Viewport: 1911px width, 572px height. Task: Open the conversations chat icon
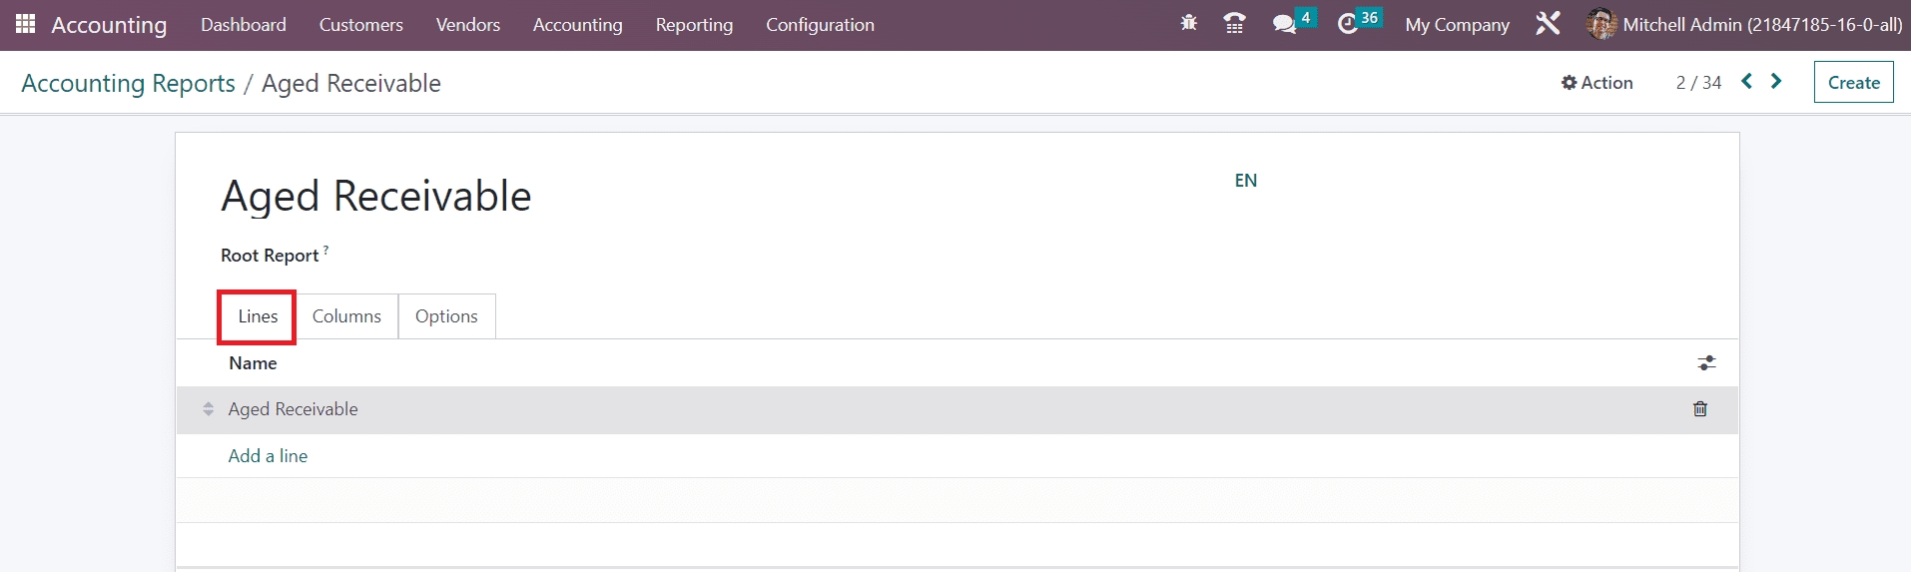1284,24
